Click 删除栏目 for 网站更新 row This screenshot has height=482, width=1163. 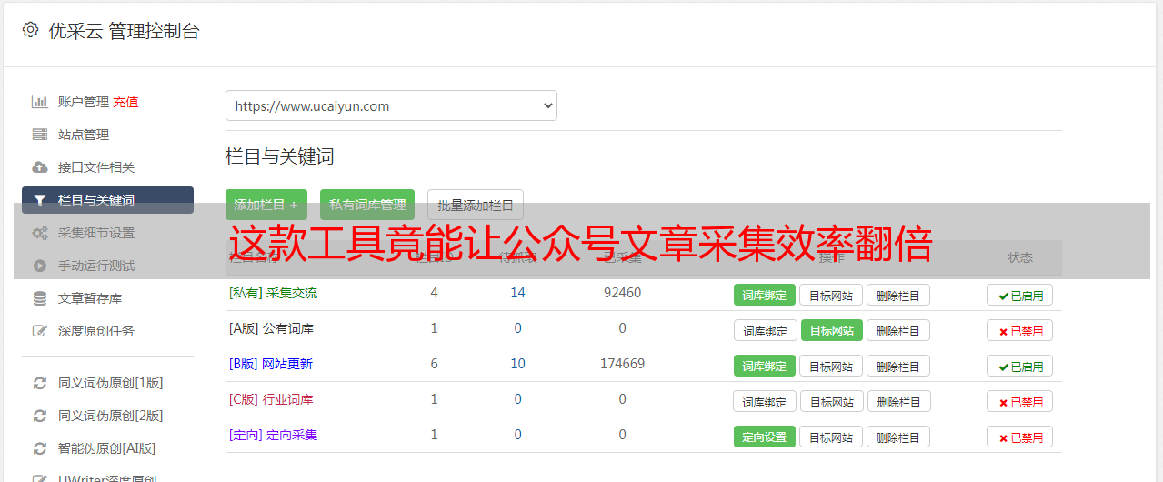(898, 366)
